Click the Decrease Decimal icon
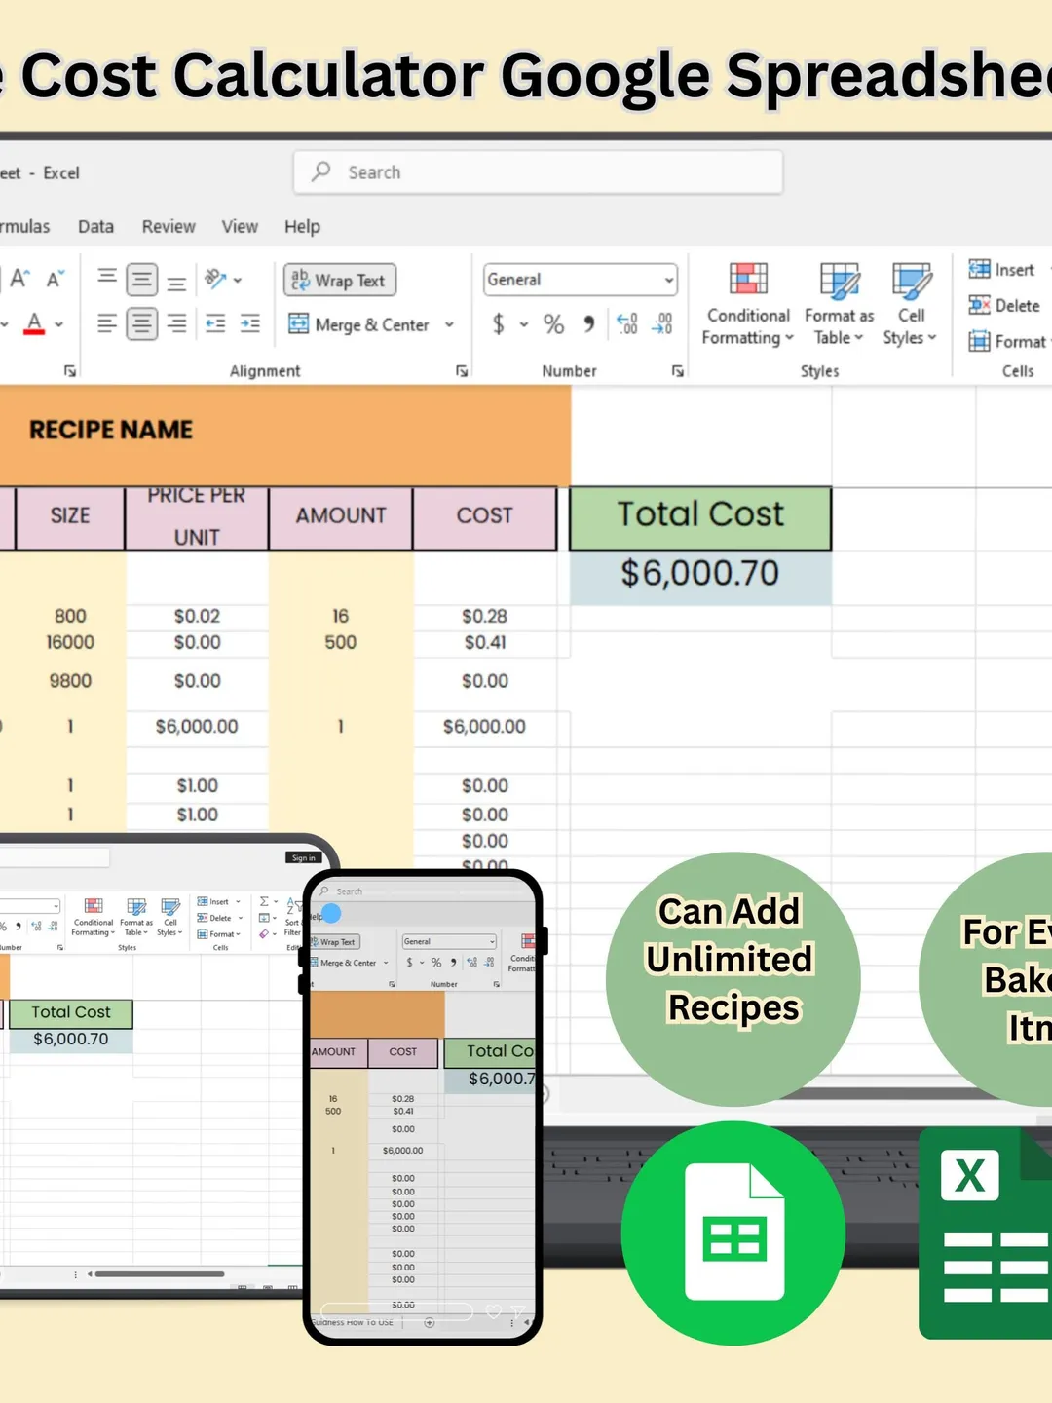 pyautogui.click(x=662, y=323)
